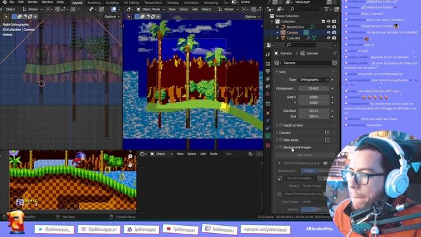The image size is (421, 237).
Task: Open the lens Type Orthographic dropdown
Action: click(x=314, y=80)
